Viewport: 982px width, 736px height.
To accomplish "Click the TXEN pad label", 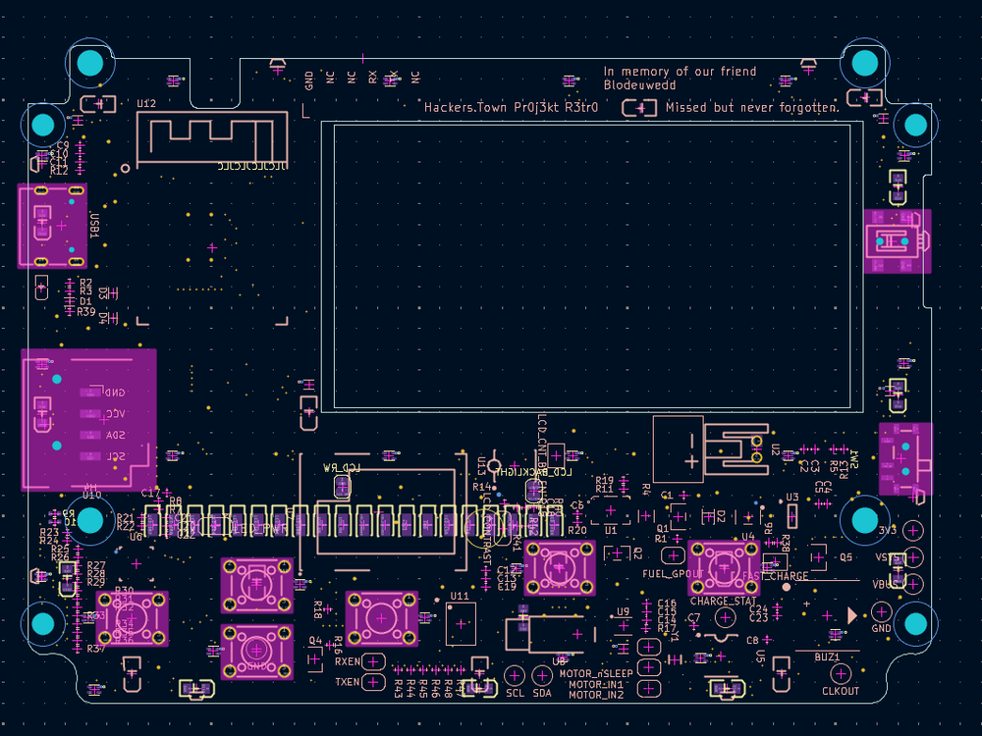I will 349,682.
